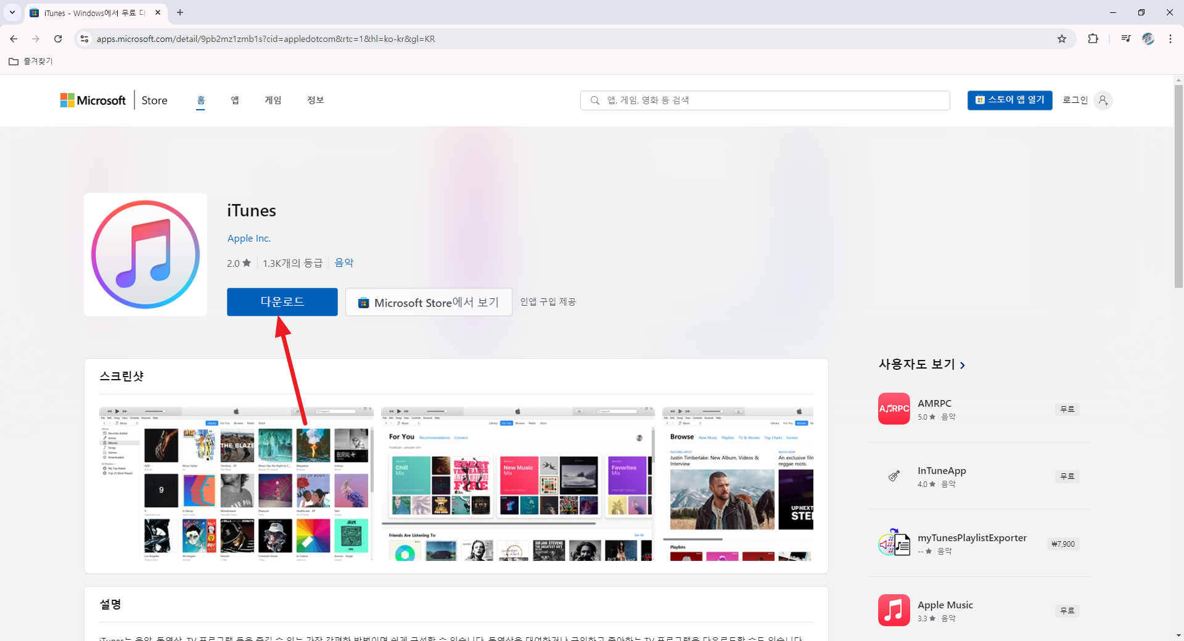This screenshot has height=641, width=1184.
Task: Open the Store home link
Action: point(154,100)
